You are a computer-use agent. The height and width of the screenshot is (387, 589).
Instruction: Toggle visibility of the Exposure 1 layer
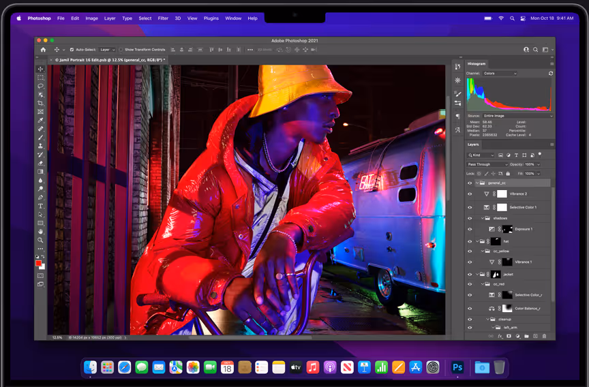point(470,230)
